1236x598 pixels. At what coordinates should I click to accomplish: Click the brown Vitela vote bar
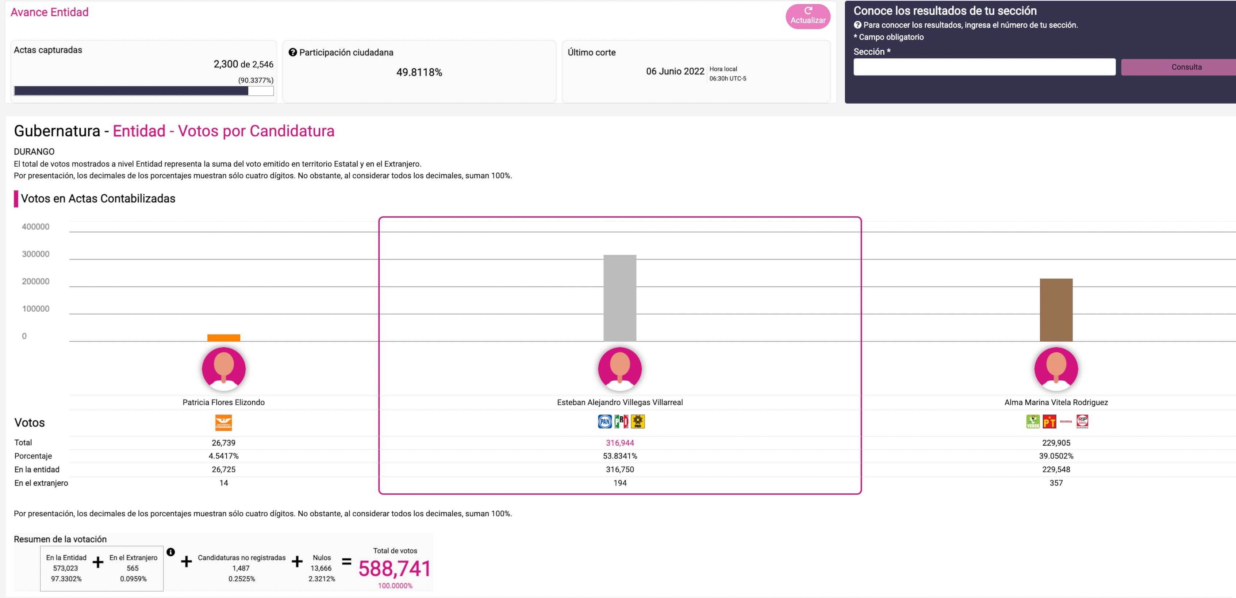pos(1056,310)
